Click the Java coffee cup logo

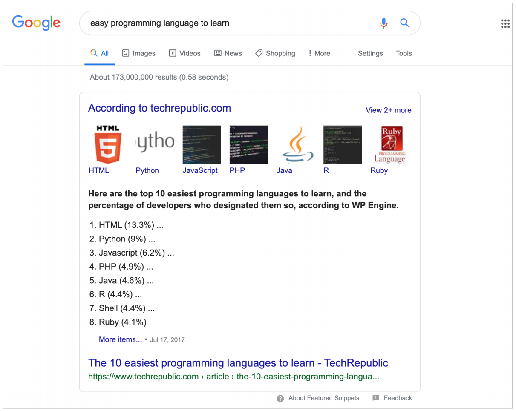click(x=295, y=145)
